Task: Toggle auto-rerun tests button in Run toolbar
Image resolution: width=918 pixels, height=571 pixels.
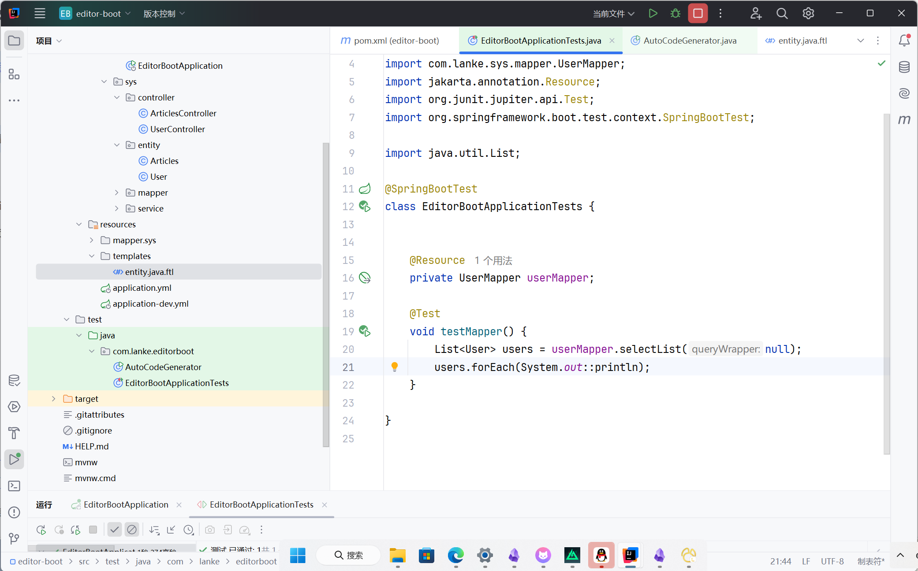Action: coord(75,530)
